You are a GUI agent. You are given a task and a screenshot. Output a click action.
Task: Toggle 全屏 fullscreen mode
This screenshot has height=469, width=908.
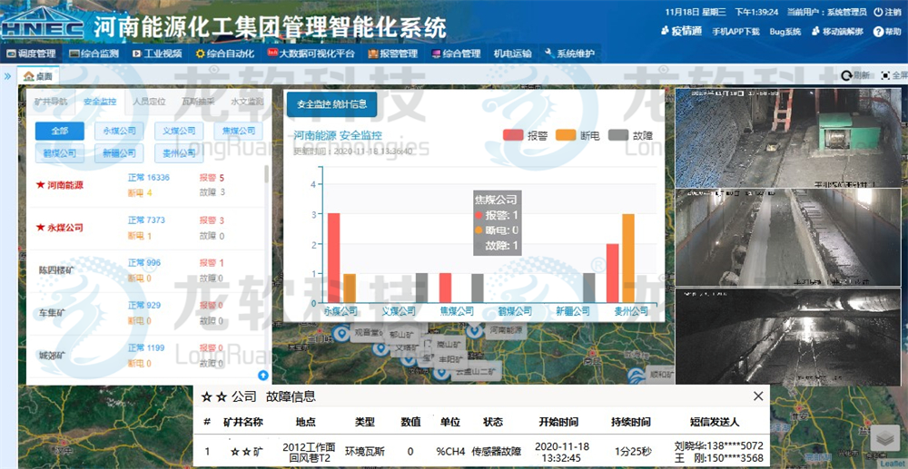click(884, 75)
